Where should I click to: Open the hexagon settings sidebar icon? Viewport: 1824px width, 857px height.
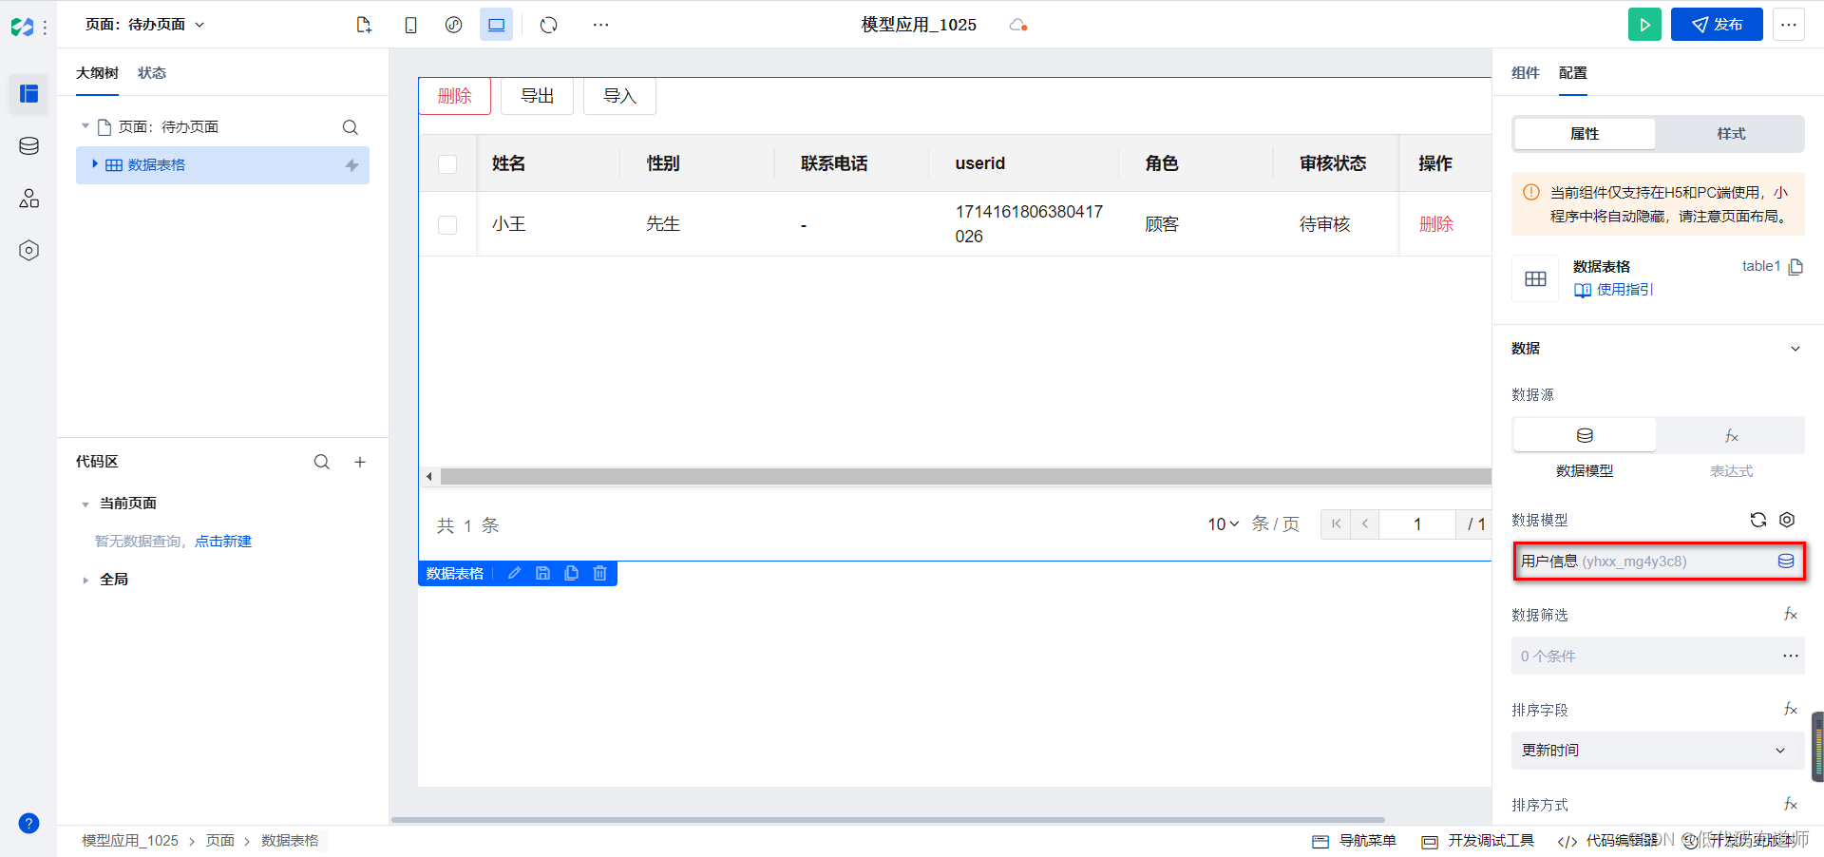pos(28,250)
